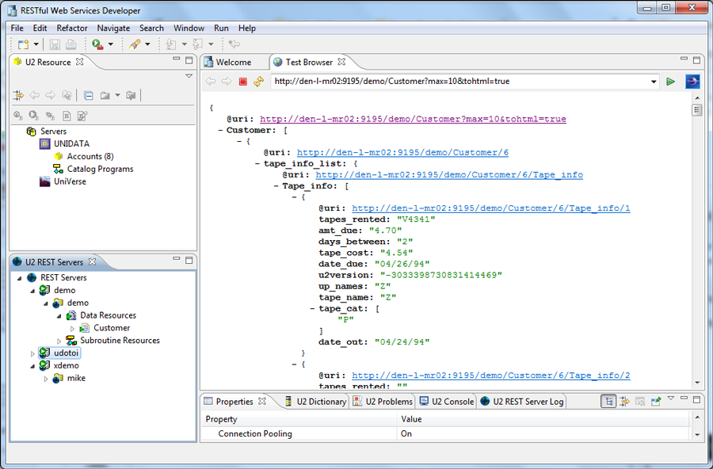Open the URL address dropdown arrow
This screenshot has height=469, width=713.
654,82
